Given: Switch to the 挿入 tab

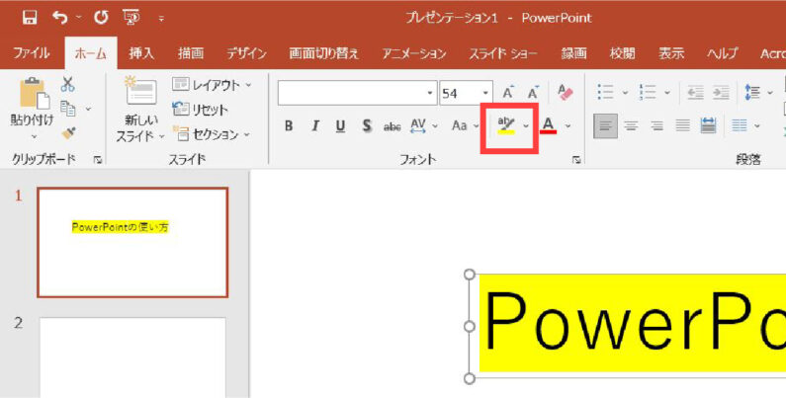Looking at the screenshot, I should [x=141, y=53].
